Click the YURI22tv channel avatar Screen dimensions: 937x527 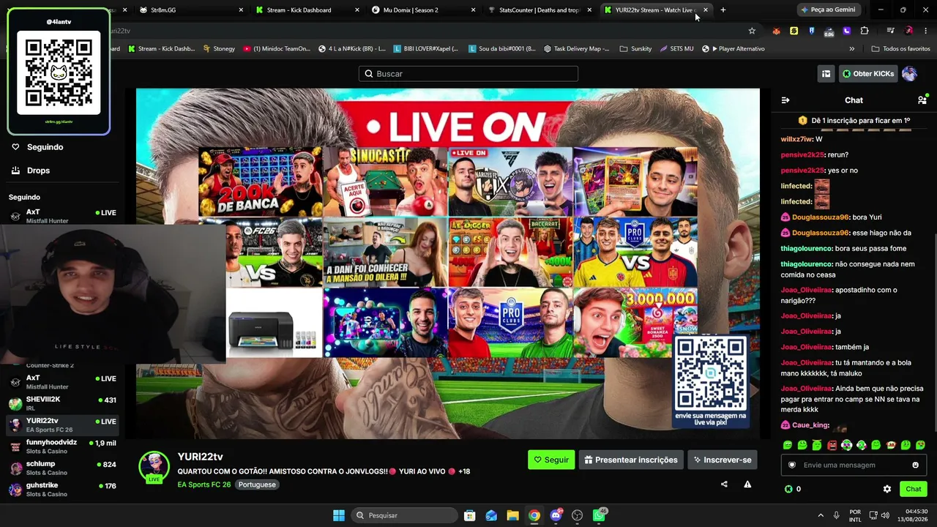154,466
